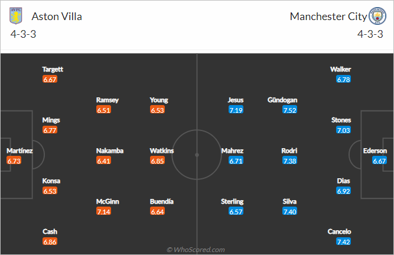This screenshot has height=255, width=394.
Task: Click the Manchester City club crest
Action: click(x=377, y=16)
